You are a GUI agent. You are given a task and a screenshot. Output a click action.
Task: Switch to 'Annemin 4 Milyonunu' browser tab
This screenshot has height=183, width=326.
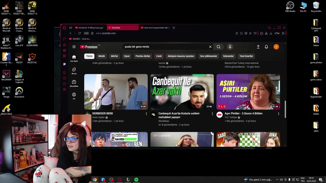89,28
